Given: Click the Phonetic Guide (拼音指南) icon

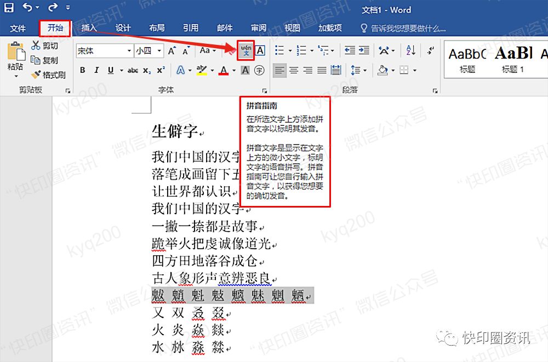Looking at the screenshot, I should coord(247,50).
